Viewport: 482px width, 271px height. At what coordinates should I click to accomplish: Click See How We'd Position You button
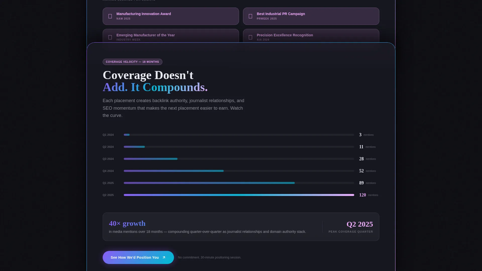coord(138,257)
